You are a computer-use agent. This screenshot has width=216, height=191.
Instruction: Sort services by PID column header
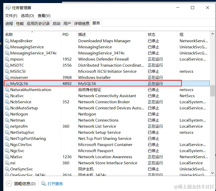(x=69, y=34)
